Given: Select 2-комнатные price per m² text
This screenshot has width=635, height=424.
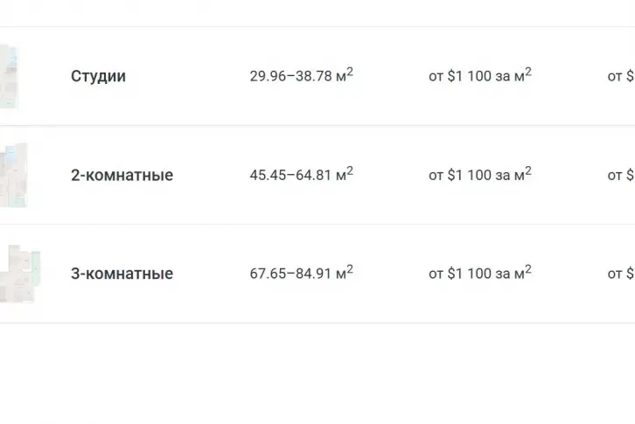Looking at the screenshot, I should (479, 175).
